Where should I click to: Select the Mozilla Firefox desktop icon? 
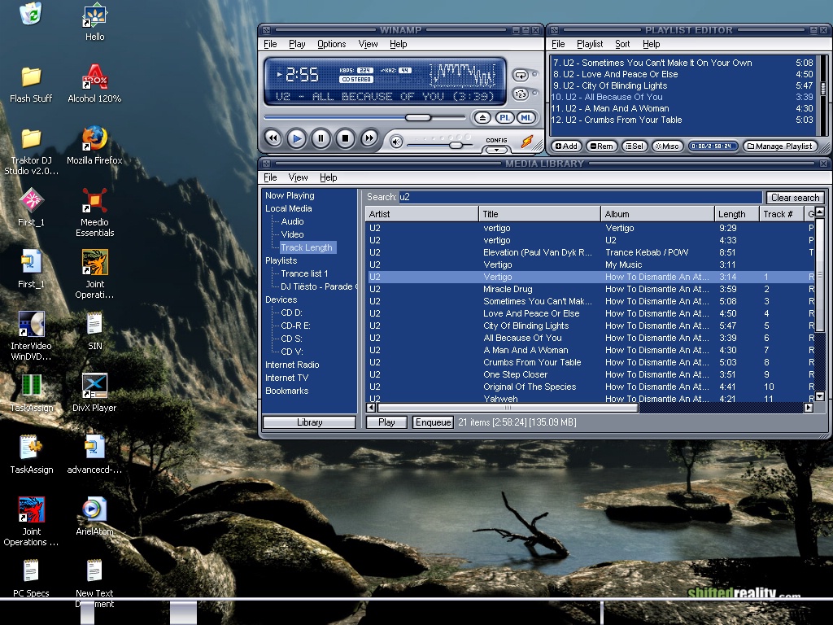click(x=94, y=146)
